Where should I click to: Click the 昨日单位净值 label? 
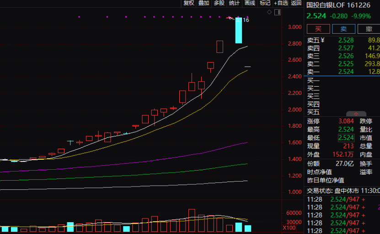pyautogui.click(x=326, y=181)
